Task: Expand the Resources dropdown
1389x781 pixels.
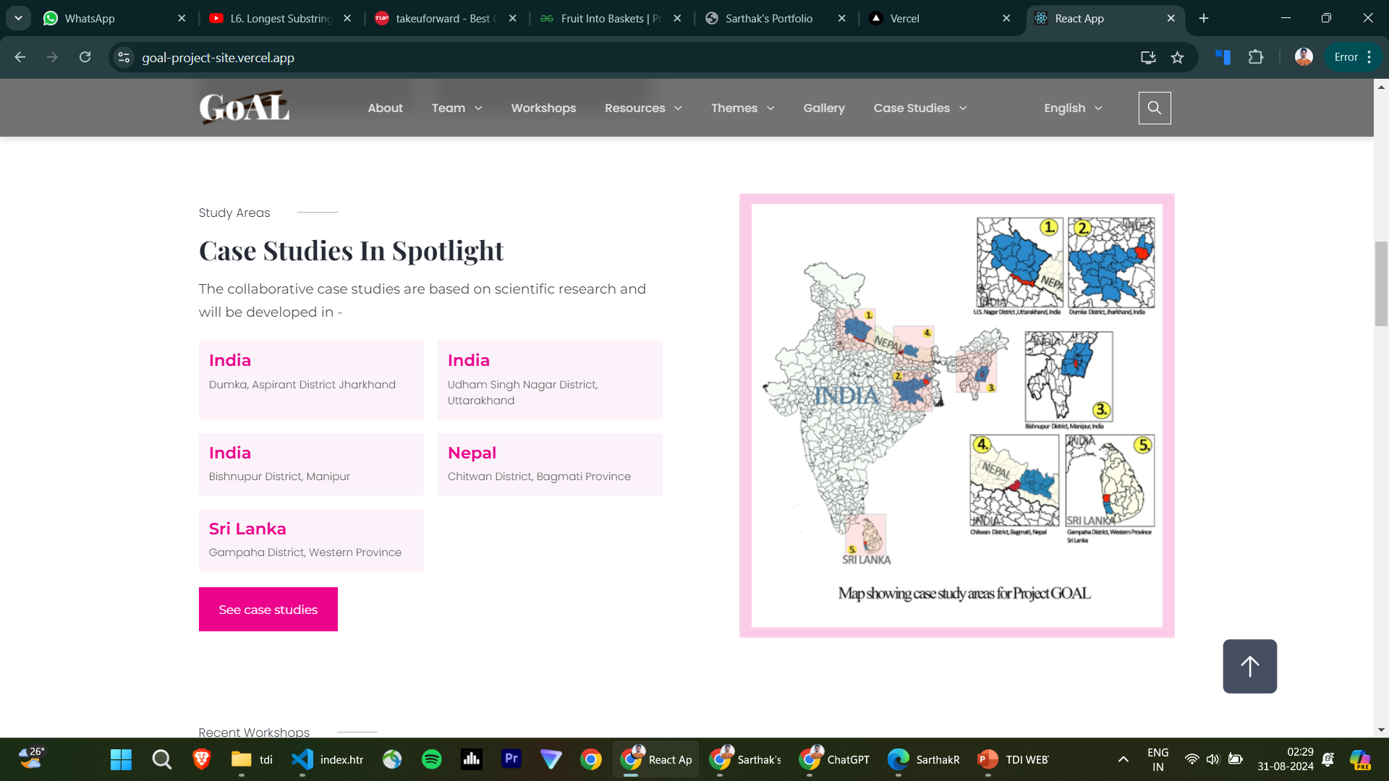Action: (x=643, y=108)
